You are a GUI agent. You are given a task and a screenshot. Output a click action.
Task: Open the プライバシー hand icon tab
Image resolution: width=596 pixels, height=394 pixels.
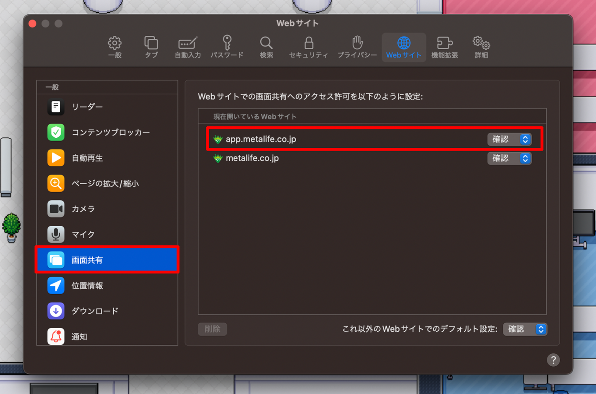click(x=357, y=47)
